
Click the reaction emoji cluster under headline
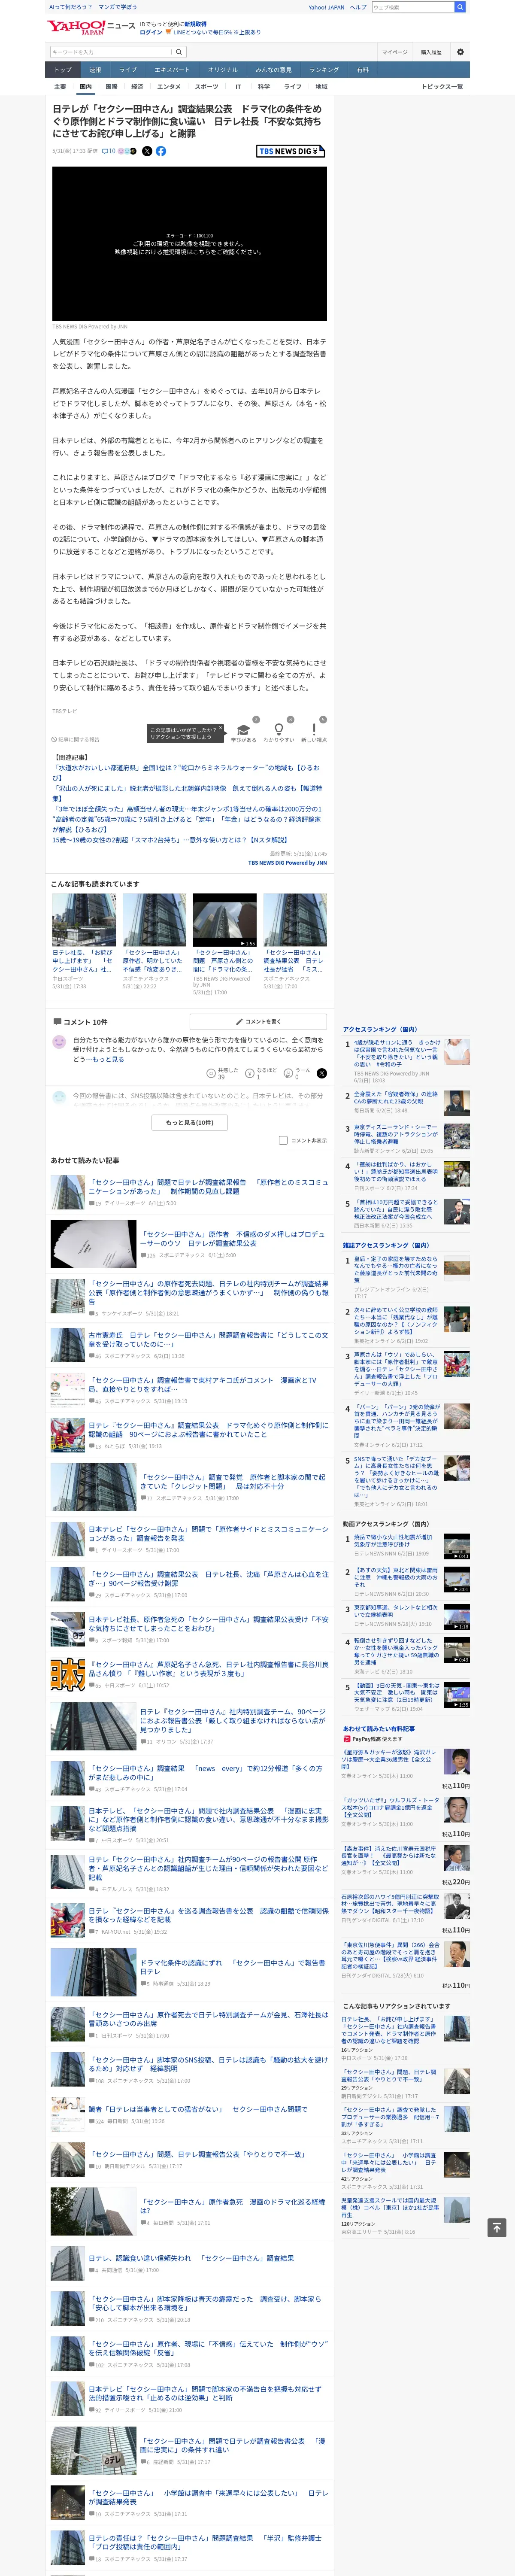click(127, 151)
